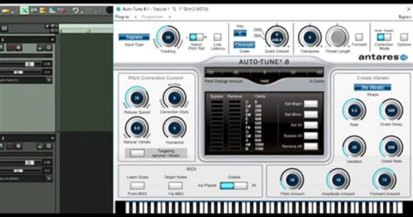The image size is (413, 217).
Task: Click the master M button
Action: coord(4,28)
